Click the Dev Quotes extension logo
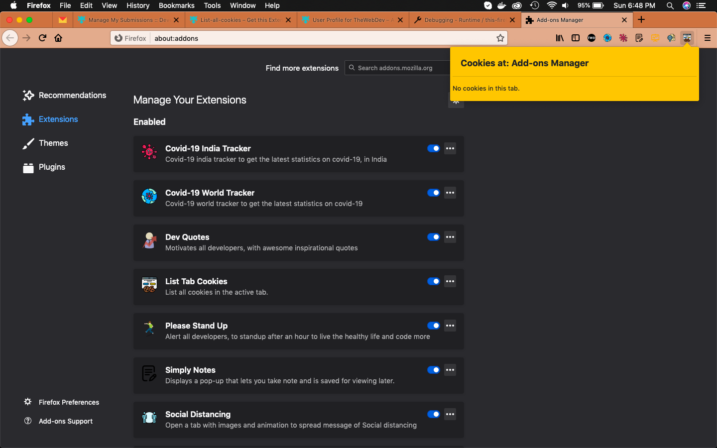This screenshot has width=717, height=448. tap(149, 240)
